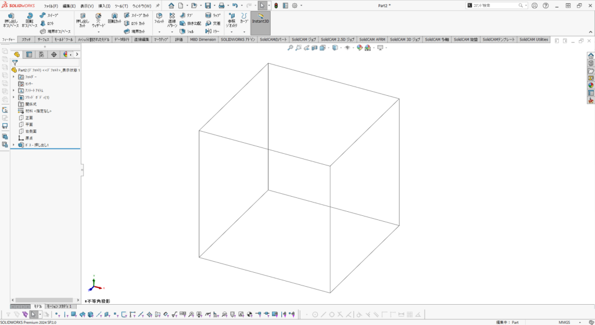Select the フィレット fillet tool
Image resolution: width=595 pixels, height=325 pixels.
click(x=159, y=17)
